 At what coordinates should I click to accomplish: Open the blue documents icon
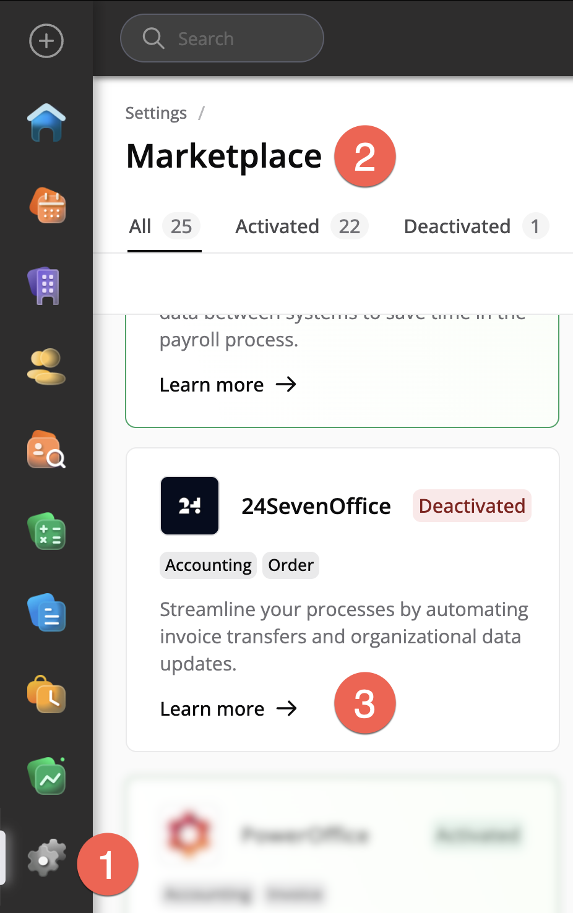(x=47, y=613)
